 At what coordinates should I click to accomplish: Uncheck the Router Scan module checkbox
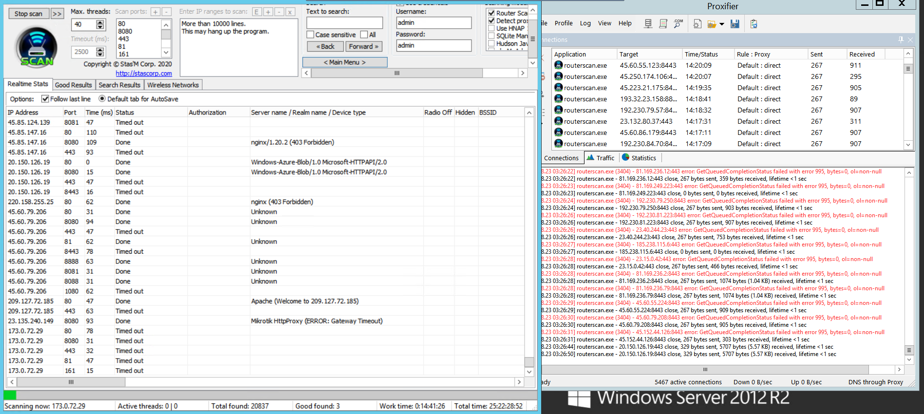[x=491, y=13]
